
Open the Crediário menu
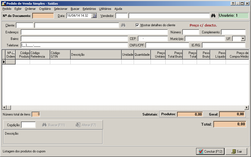[x=45, y=9]
